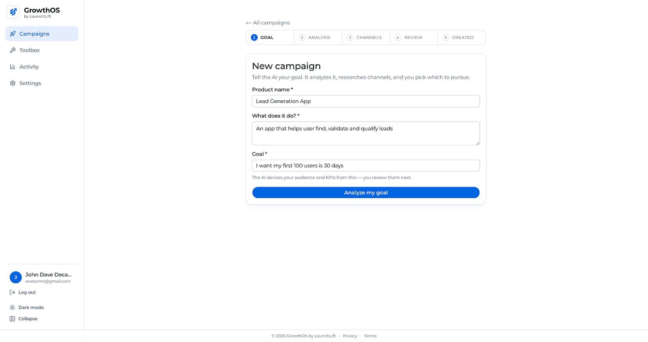This screenshot has height=342, width=648.
Task: Click the Goal input field
Action: pos(366,166)
